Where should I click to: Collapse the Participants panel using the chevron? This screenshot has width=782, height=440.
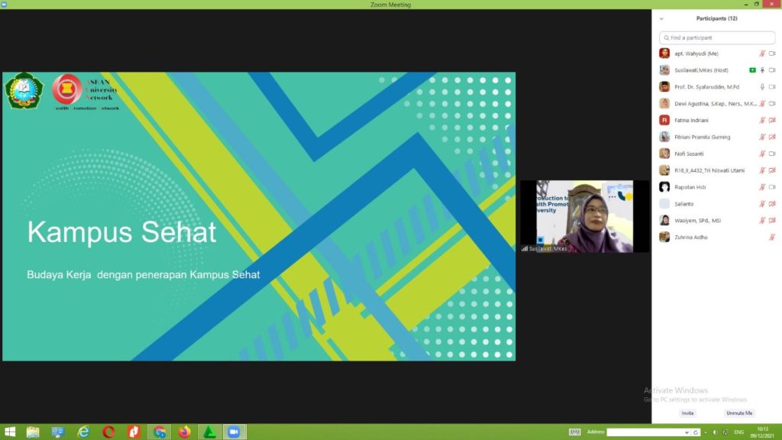[661, 19]
